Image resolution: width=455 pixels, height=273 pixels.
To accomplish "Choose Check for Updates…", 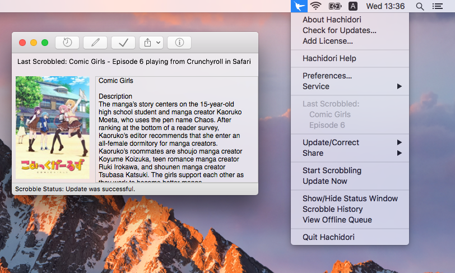I will click(350, 30).
